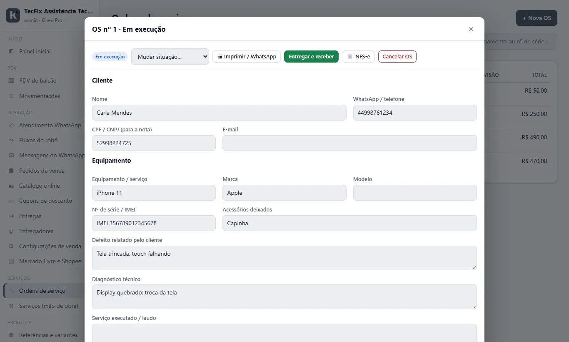
Task: Click the Defeito relatado pelo cliente textarea
Action: pos(284,258)
